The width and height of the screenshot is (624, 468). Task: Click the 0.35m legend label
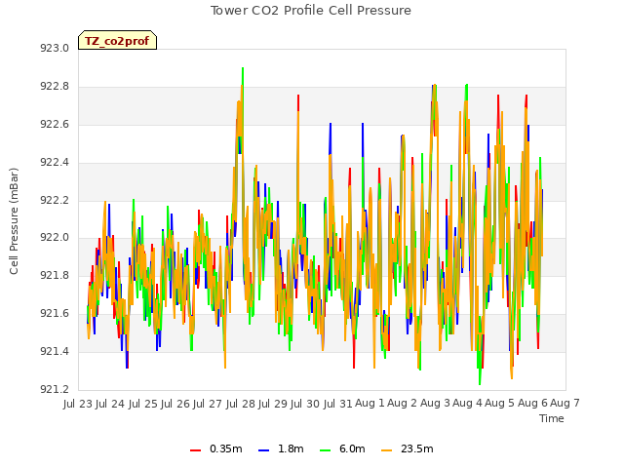[226, 448]
